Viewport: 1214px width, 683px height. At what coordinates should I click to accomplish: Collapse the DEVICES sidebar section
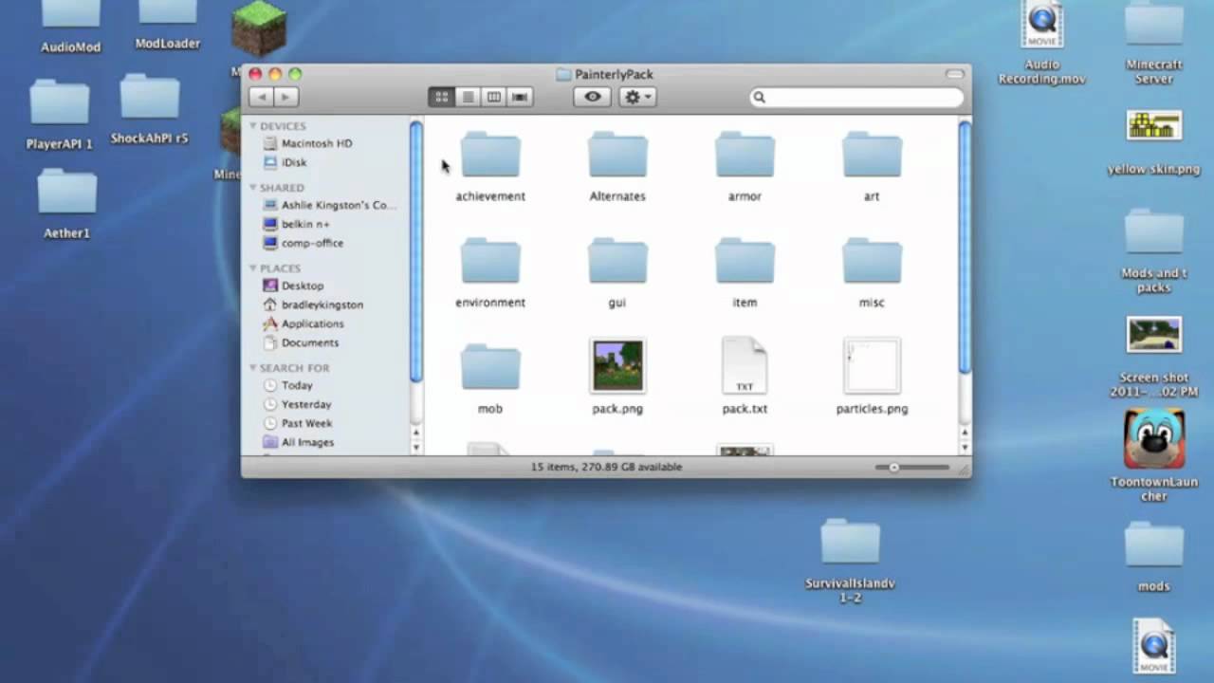(253, 126)
